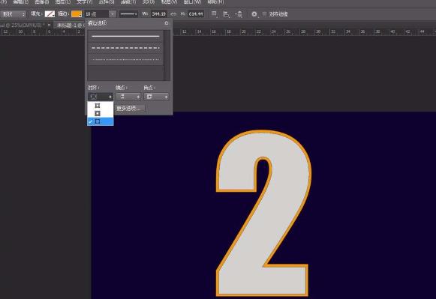Open the 视图(V) menu
Viewport: 436px width, 299px height.
click(x=169, y=2)
